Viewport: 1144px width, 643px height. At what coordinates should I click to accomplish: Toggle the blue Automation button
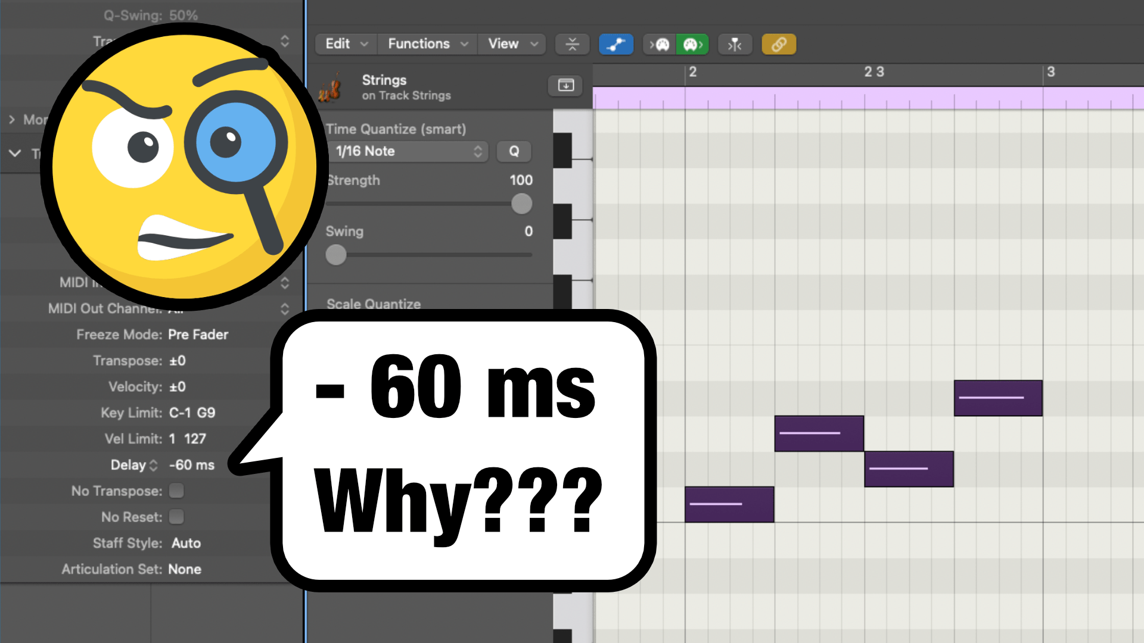coord(615,44)
